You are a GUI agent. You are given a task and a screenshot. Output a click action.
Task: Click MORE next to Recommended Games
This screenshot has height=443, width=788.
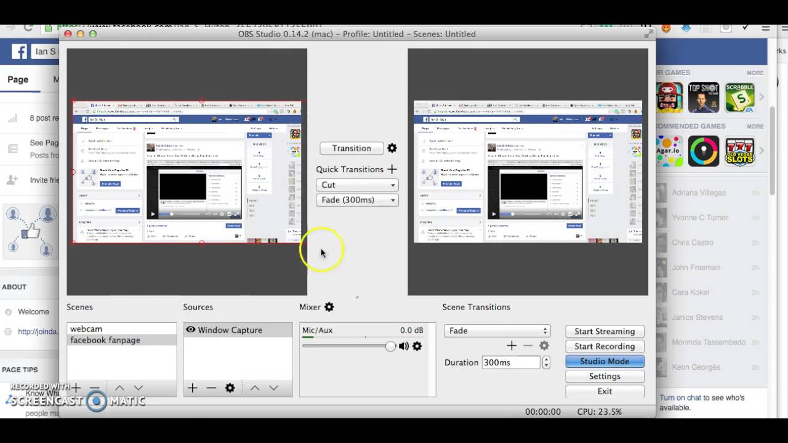755,127
